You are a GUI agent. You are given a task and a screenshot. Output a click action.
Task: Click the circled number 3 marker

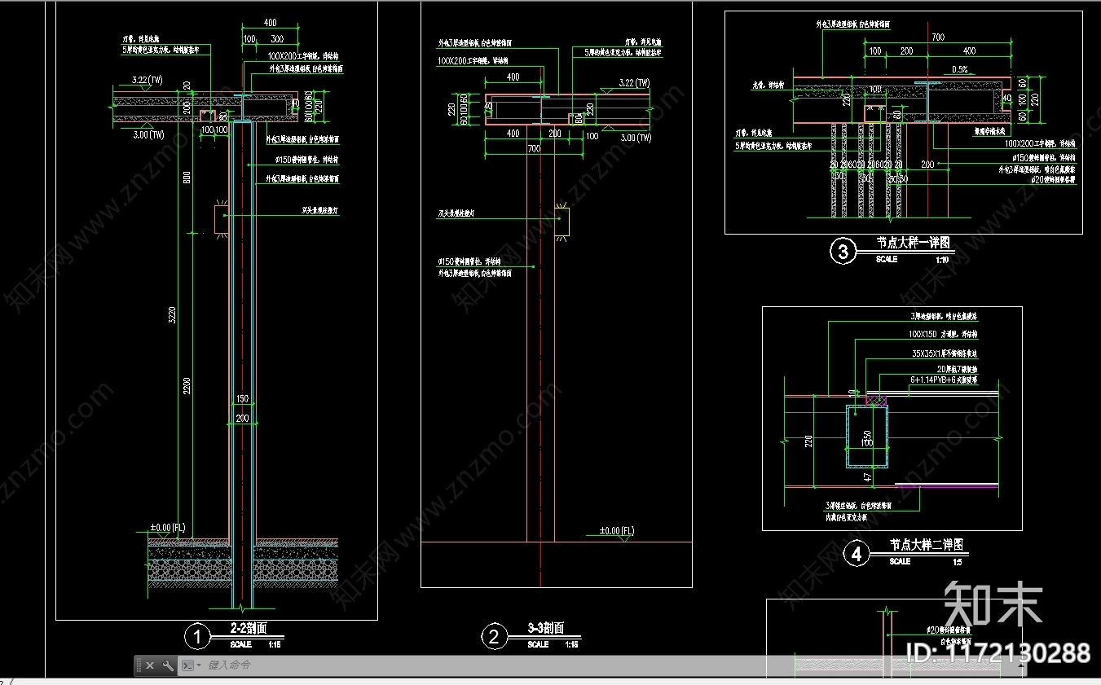[843, 252]
